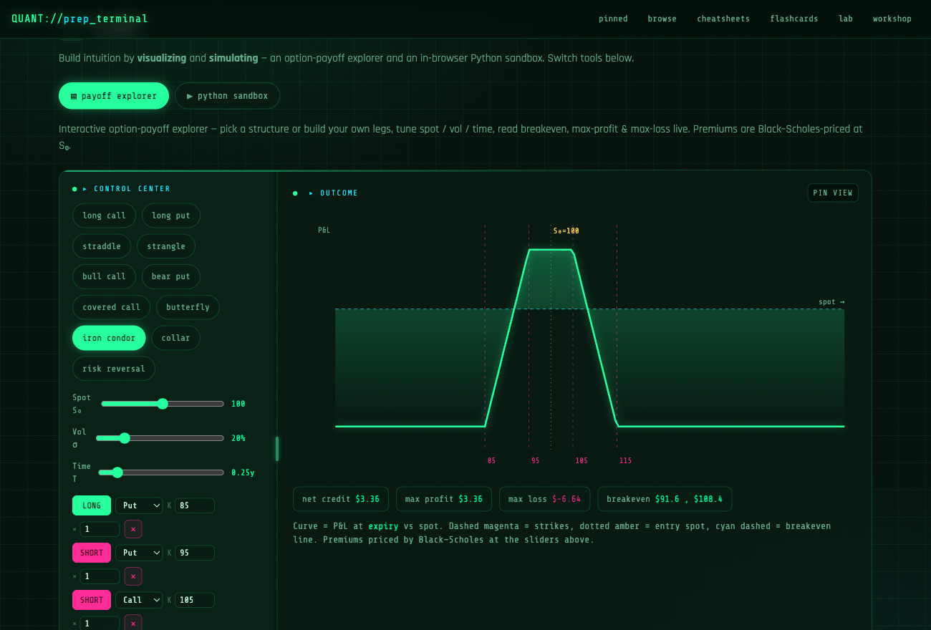Pick the covered call structure
Viewport: 931px width, 630px height.
[111, 307]
